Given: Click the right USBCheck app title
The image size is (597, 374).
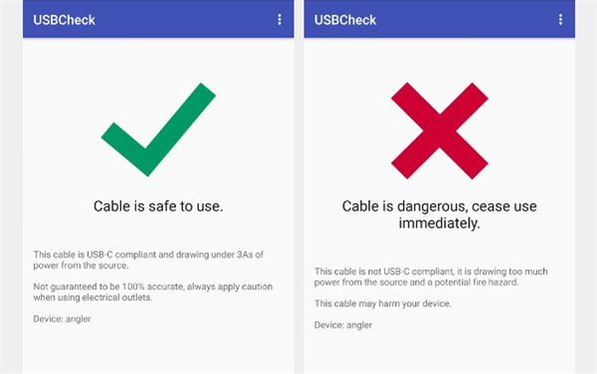Looking at the screenshot, I should tap(345, 20).
